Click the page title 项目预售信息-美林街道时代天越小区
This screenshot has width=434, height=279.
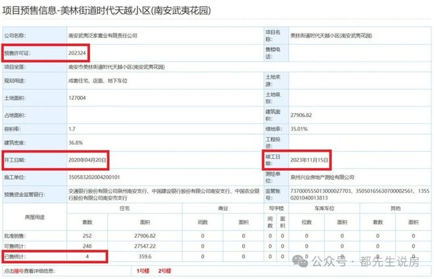pyautogui.click(x=107, y=11)
